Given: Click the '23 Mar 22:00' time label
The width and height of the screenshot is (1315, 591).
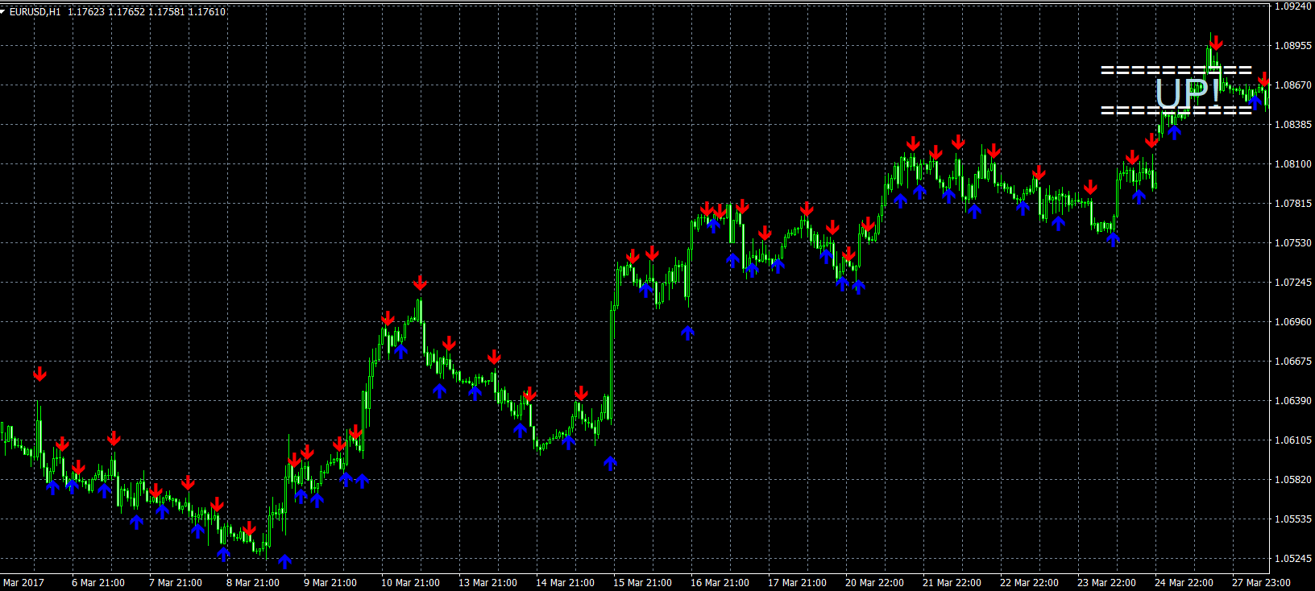Looking at the screenshot, I should (x=1106, y=583).
